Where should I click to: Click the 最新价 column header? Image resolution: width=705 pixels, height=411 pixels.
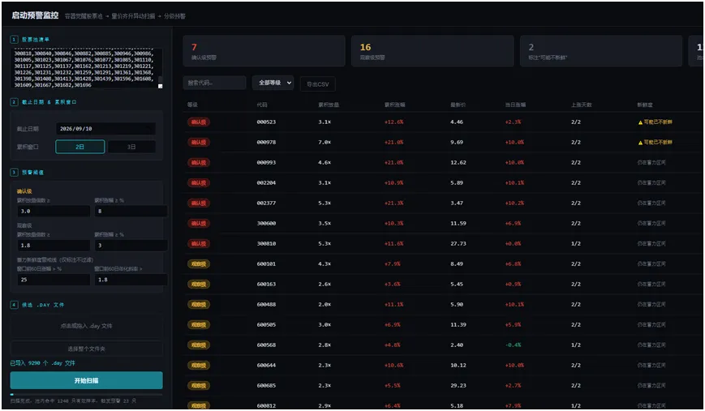point(458,105)
